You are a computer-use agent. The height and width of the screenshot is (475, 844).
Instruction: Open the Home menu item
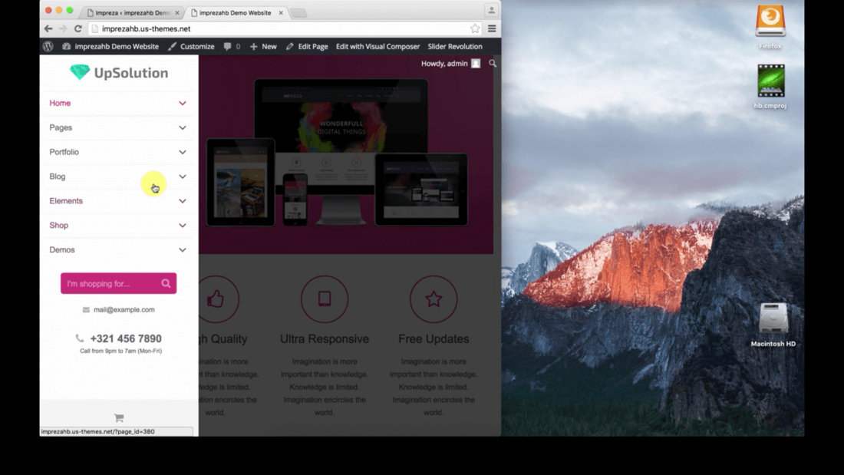click(x=60, y=103)
